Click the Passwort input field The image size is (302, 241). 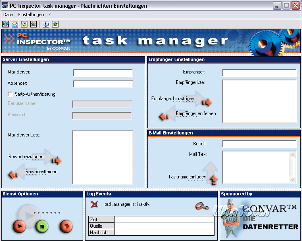point(102,116)
